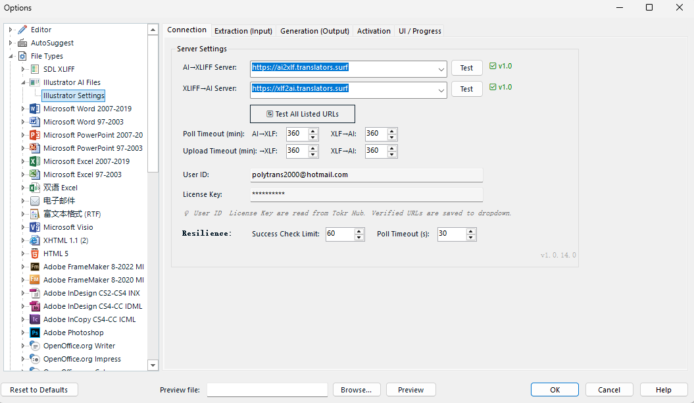Select the HTML 5 file type icon
Viewport: 694px width, 403px height.
point(35,254)
